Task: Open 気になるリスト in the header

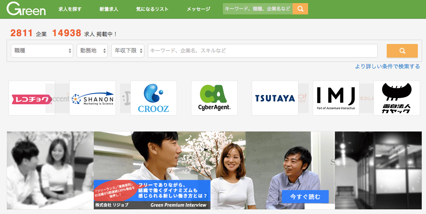Action: [153, 9]
